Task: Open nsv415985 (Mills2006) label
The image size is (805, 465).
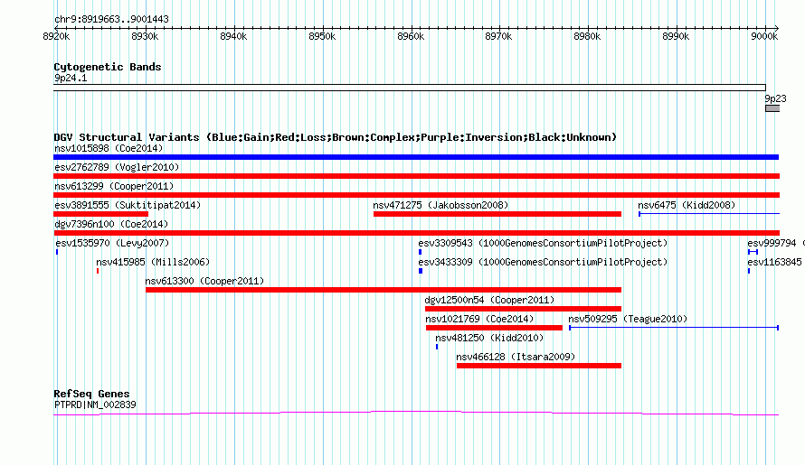Action: pos(153,262)
